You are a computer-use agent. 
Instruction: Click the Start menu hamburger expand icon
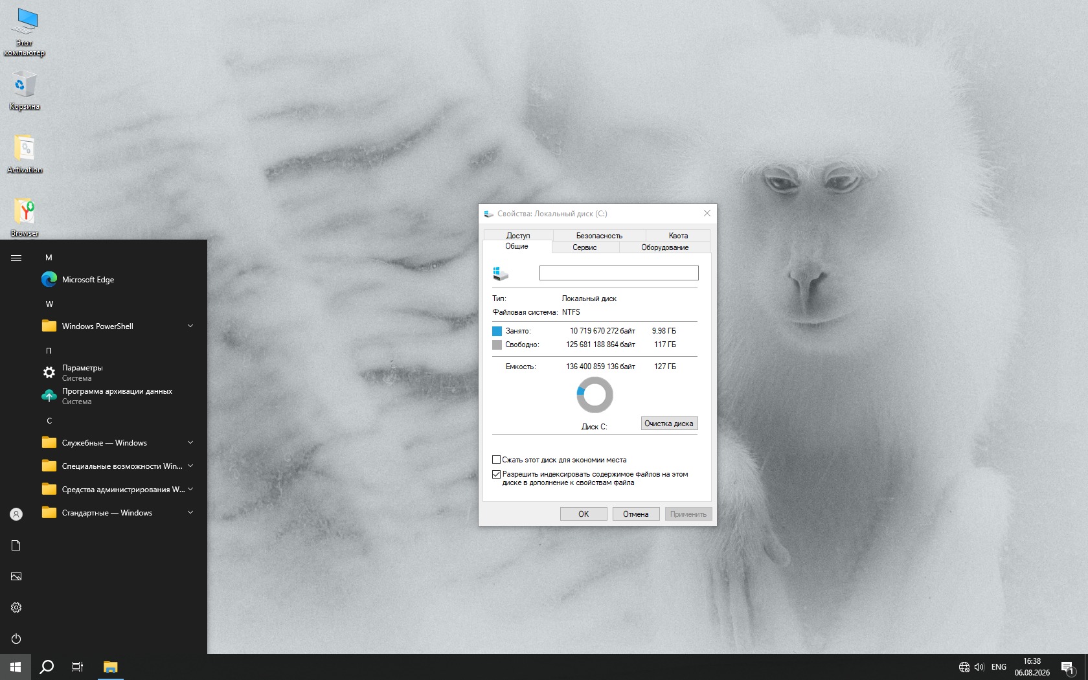tap(16, 258)
